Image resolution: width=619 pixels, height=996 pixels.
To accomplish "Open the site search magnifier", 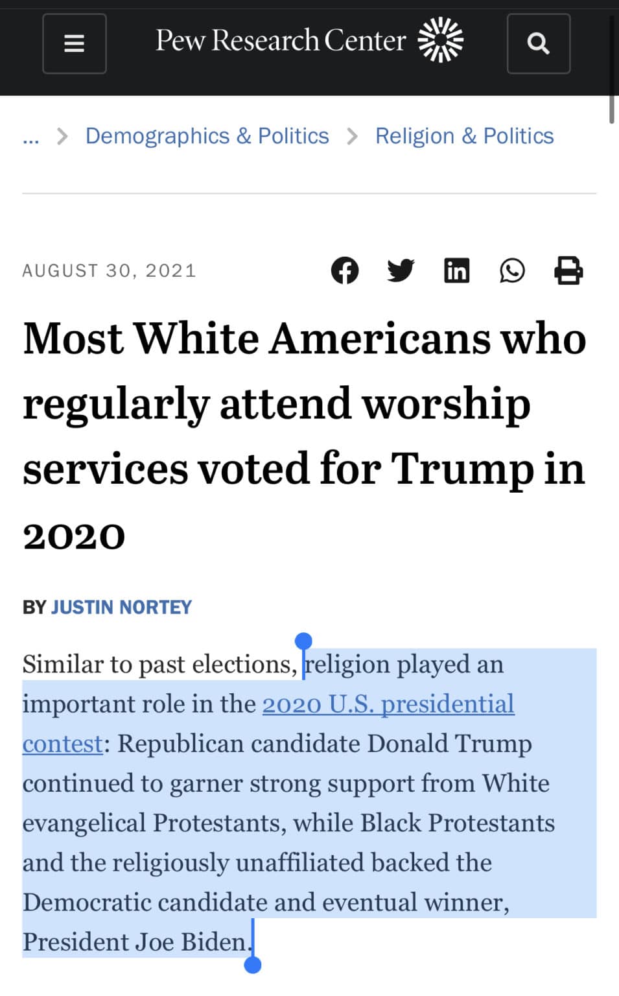I will 539,43.
